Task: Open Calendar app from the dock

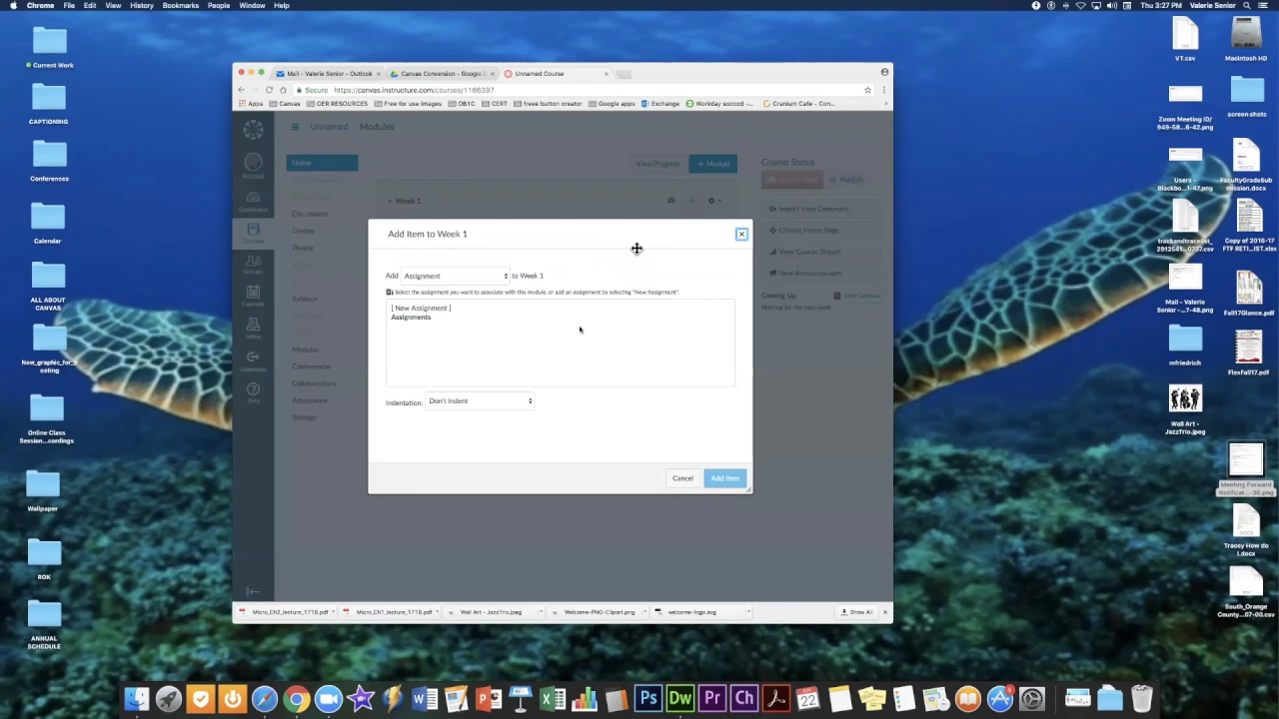Action: [x=808, y=699]
